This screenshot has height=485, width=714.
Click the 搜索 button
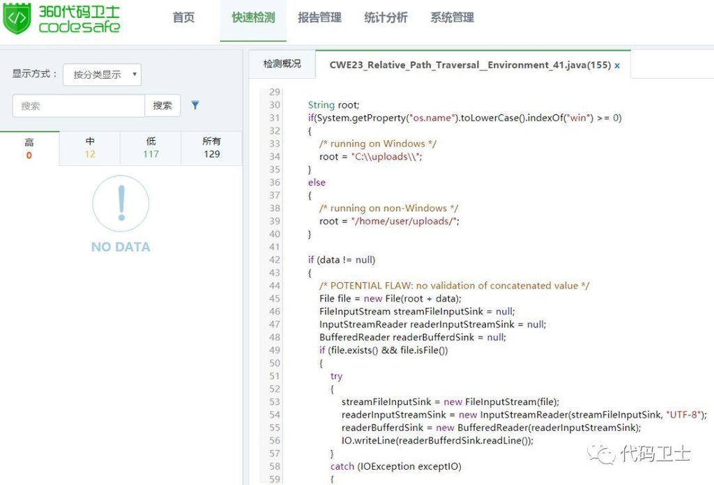162,105
